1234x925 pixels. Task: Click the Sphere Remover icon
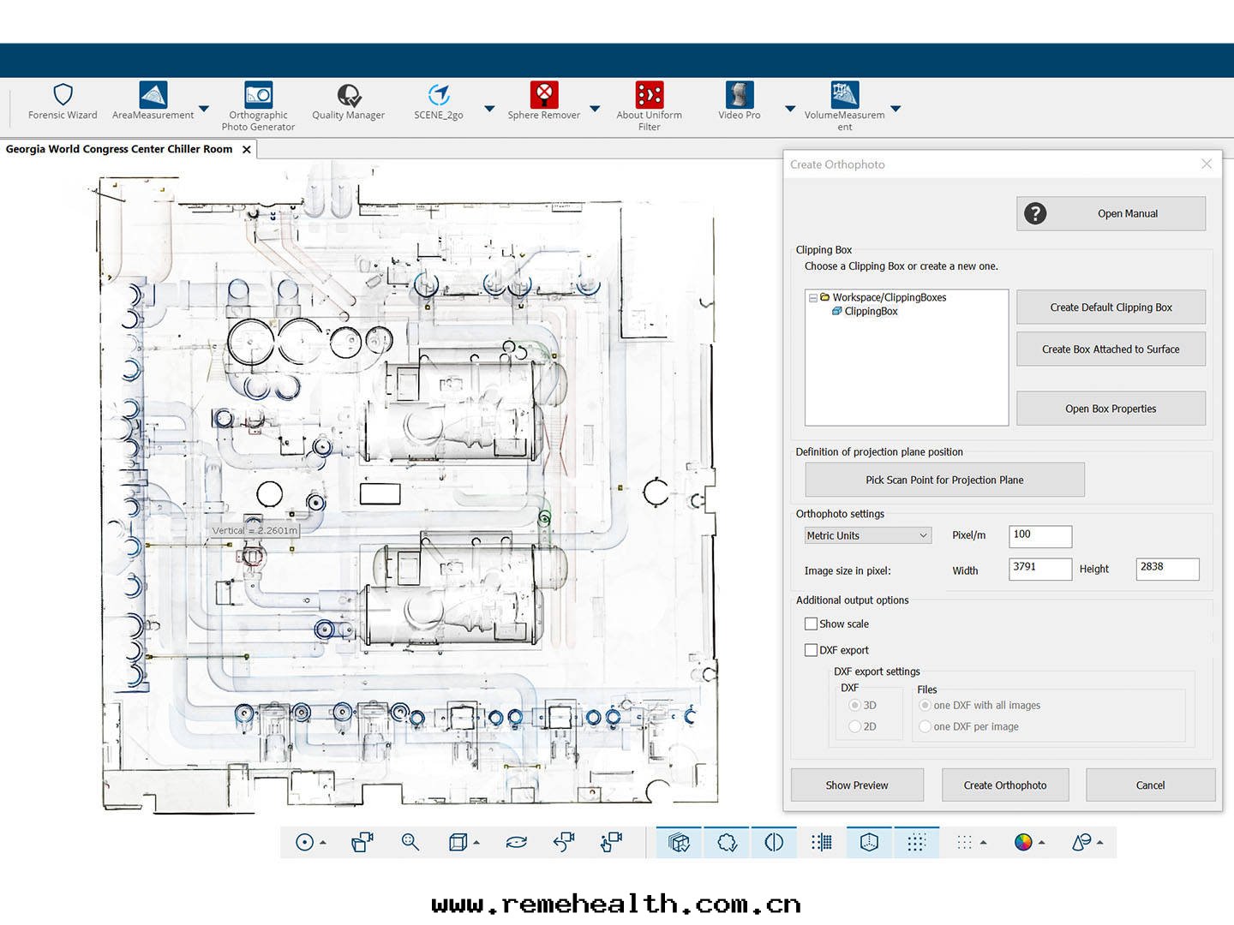click(543, 95)
